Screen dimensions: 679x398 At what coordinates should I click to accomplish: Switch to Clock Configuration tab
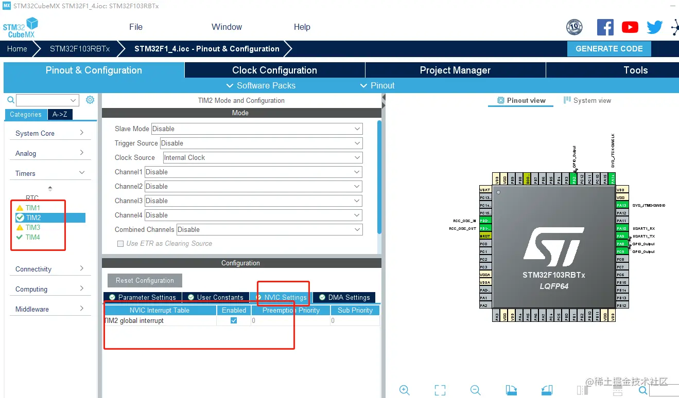[x=274, y=70]
